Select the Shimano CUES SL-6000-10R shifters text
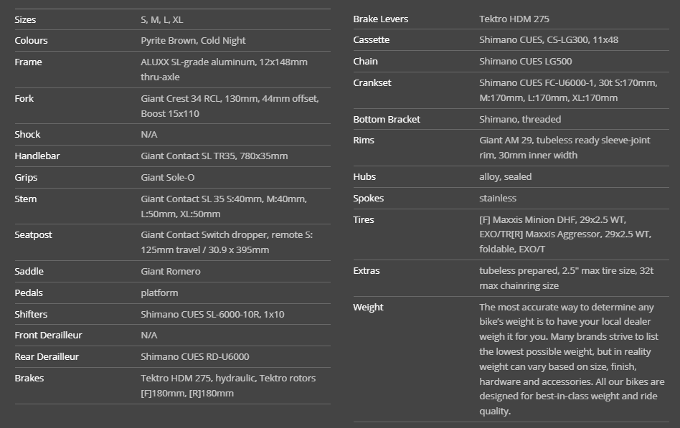 [x=212, y=314]
